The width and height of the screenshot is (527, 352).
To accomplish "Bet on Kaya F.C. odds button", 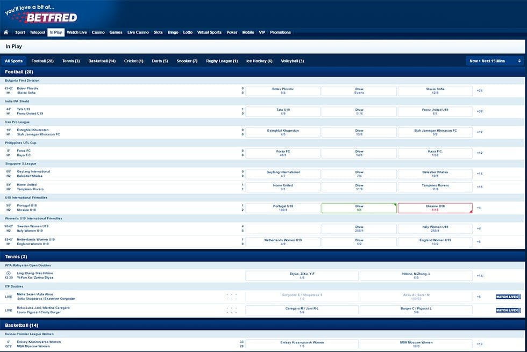I will click(x=435, y=153).
